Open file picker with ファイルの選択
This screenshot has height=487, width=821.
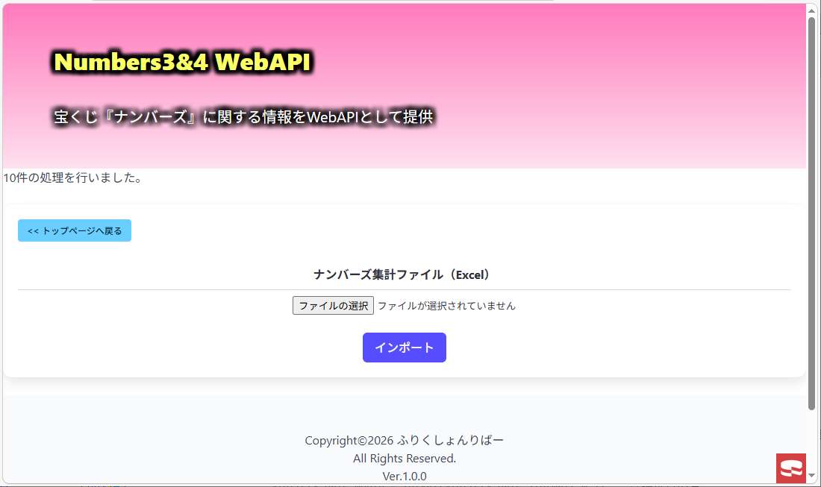333,306
